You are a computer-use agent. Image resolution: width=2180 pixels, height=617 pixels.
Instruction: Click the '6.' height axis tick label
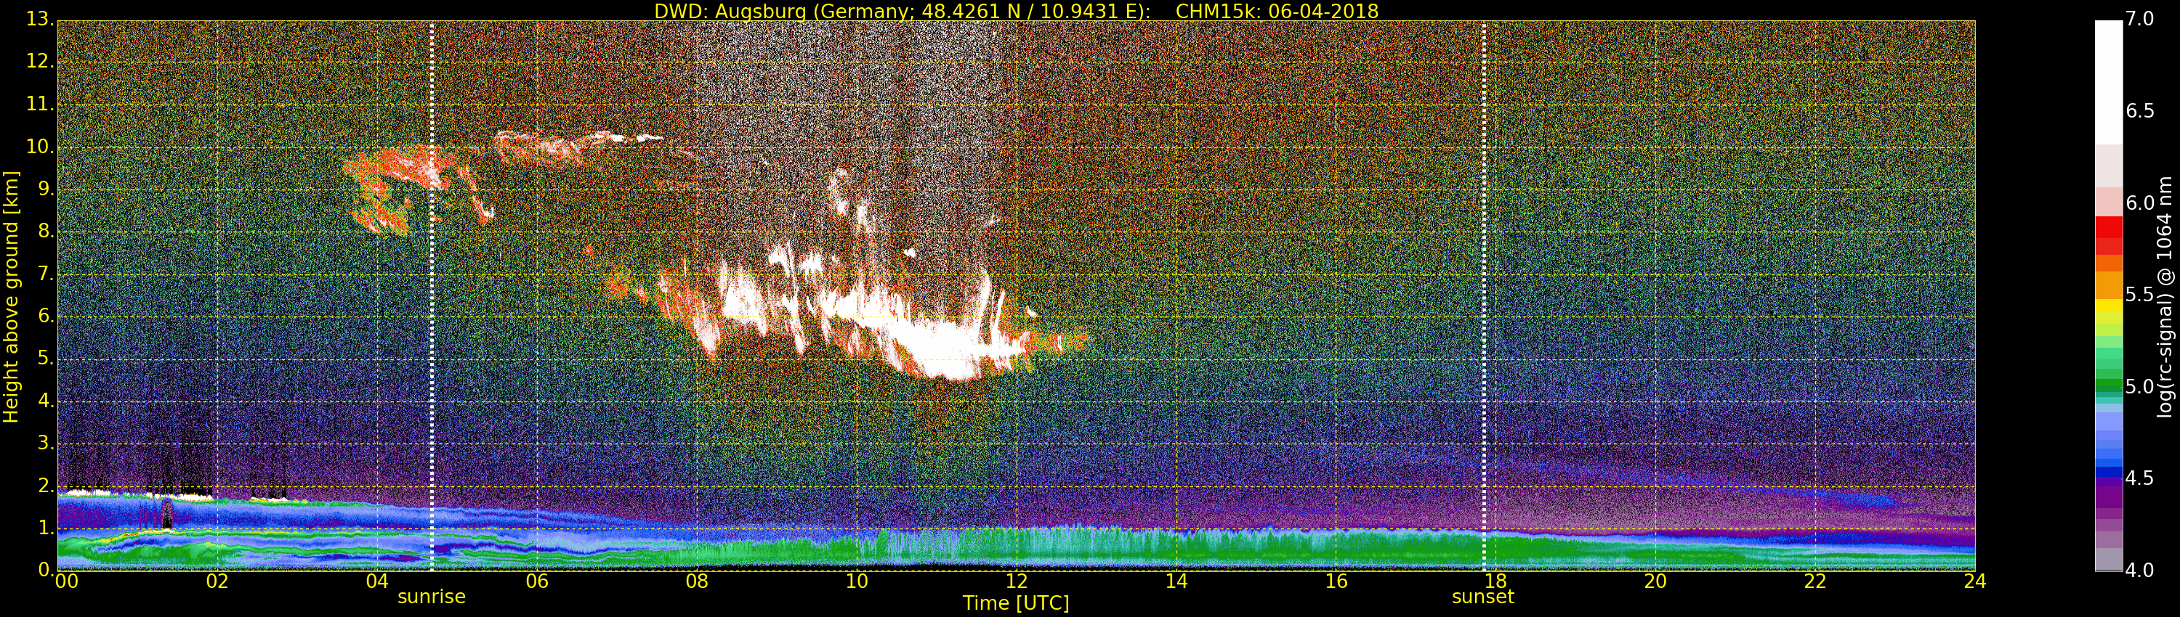(46, 316)
